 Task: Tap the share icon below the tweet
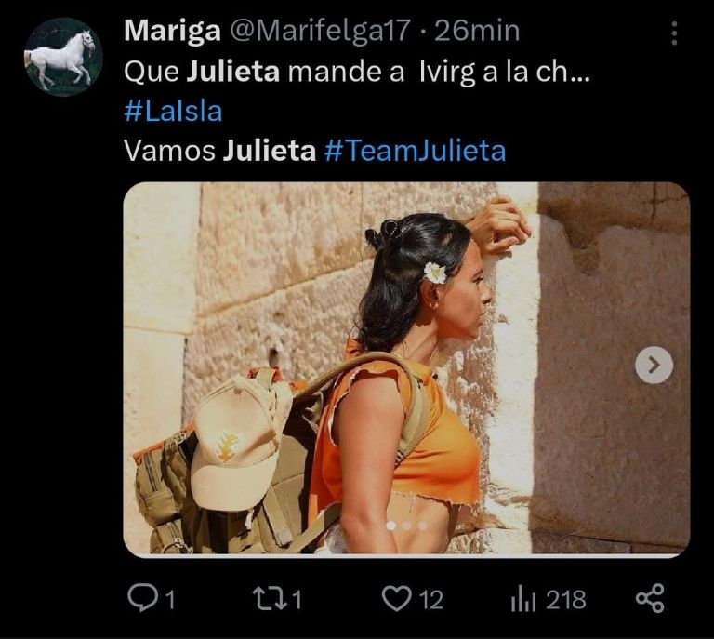pos(650,598)
